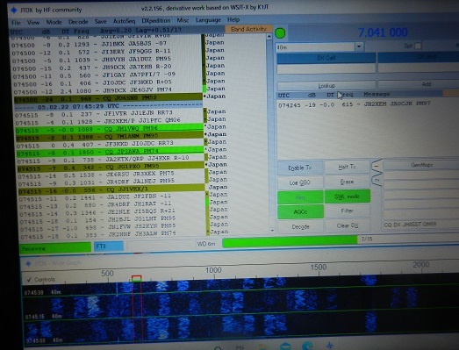Open the AutoSeq menu
The width and height of the screenshot is (459, 350).
[124, 21]
